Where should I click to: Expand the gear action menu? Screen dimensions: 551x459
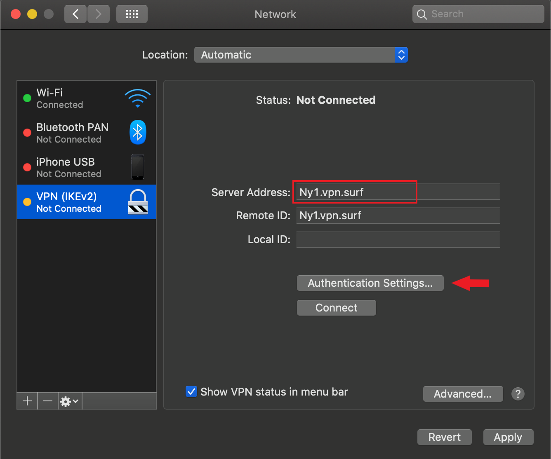point(69,401)
